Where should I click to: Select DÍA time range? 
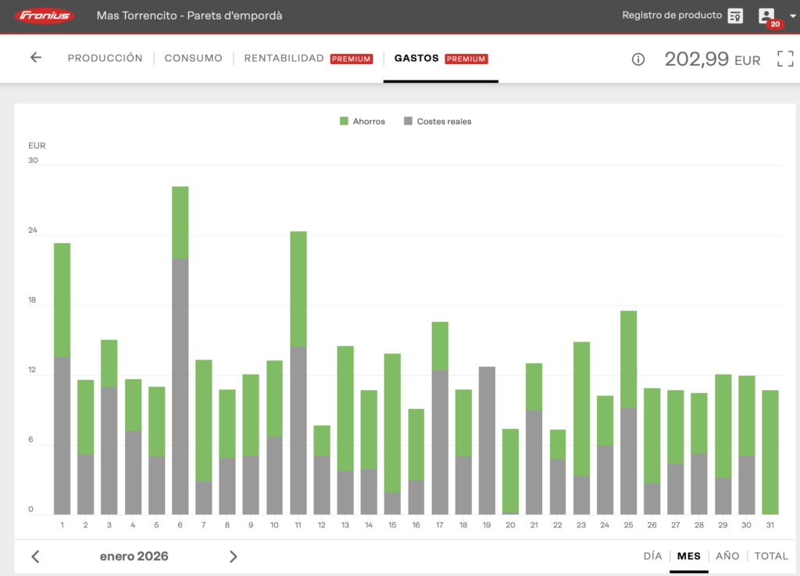coord(652,556)
